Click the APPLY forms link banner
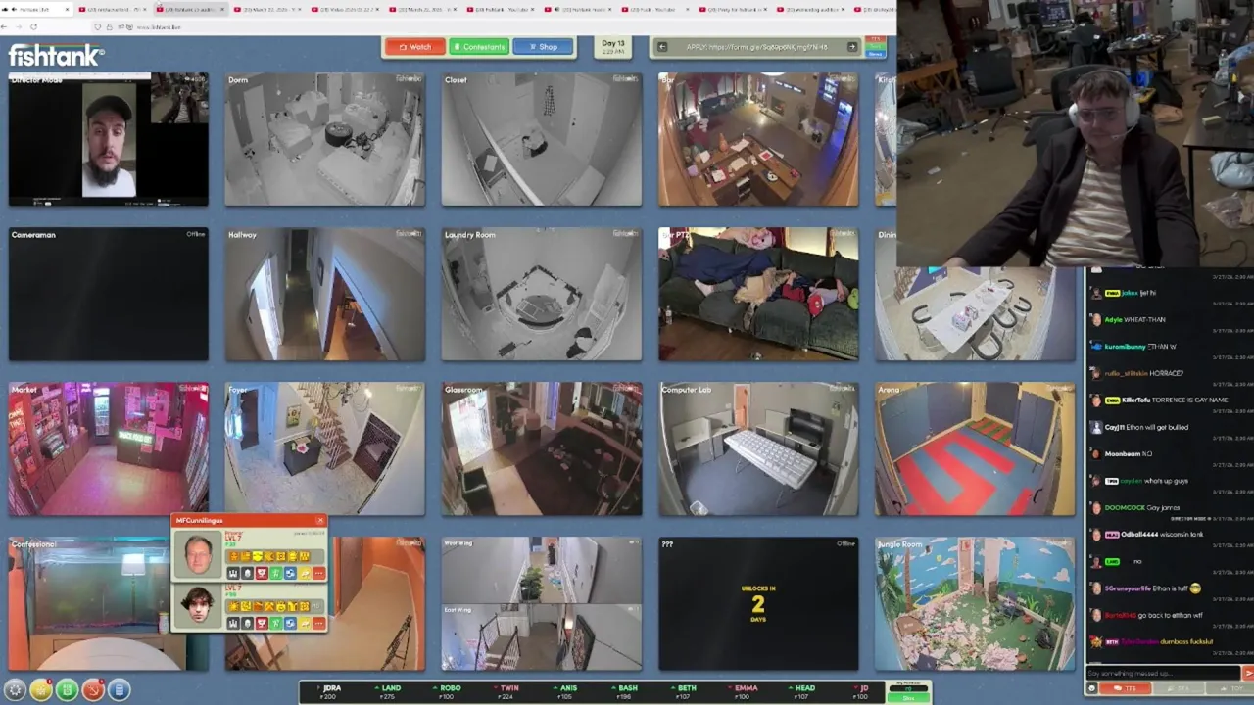 (x=756, y=47)
